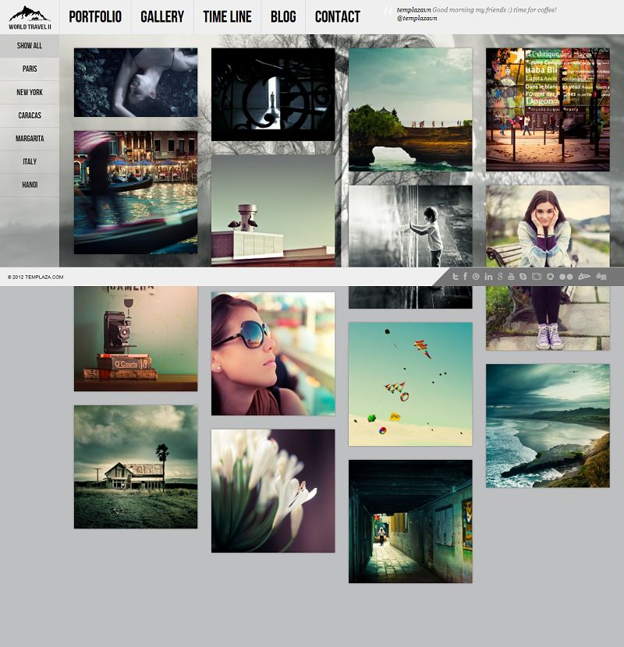The height and width of the screenshot is (647, 624).
Task: Open the Portfolio menu item
Action: pos(95,17)
